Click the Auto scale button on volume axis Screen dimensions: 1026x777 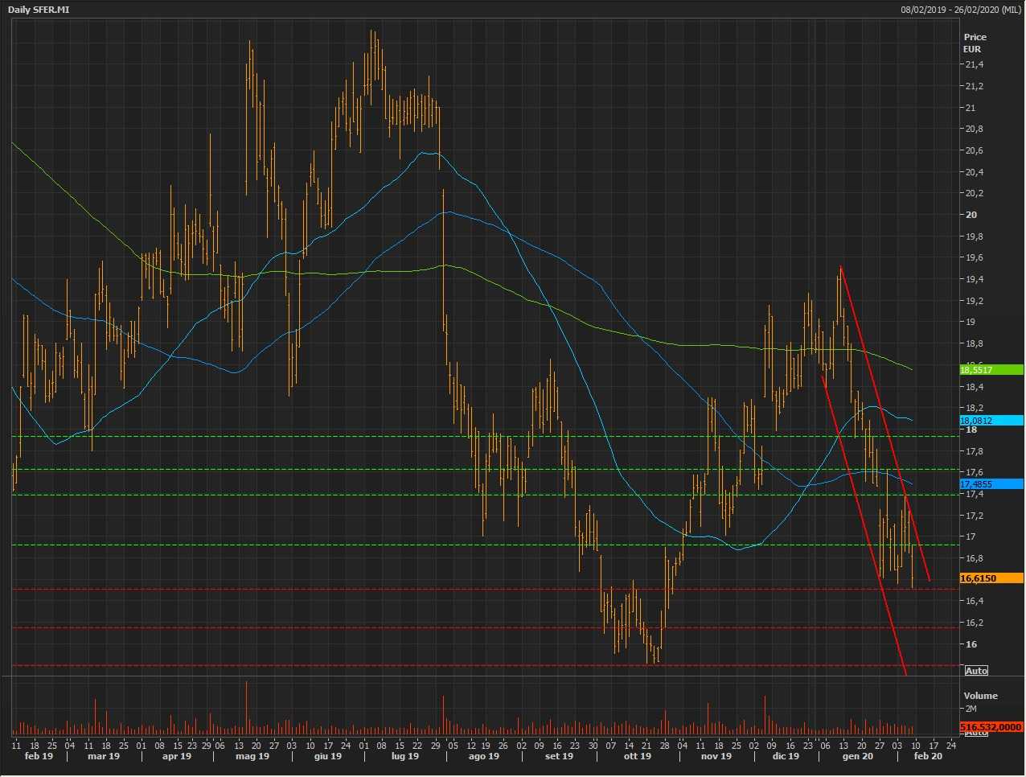coord(976,733)
